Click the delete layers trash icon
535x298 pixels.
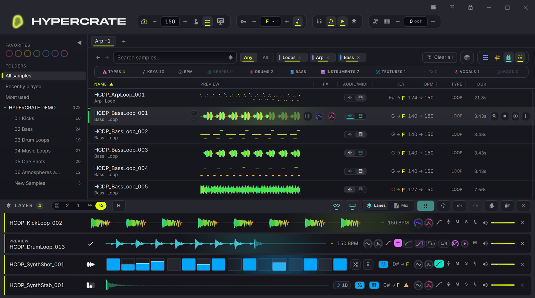click(x=507, y=206)
